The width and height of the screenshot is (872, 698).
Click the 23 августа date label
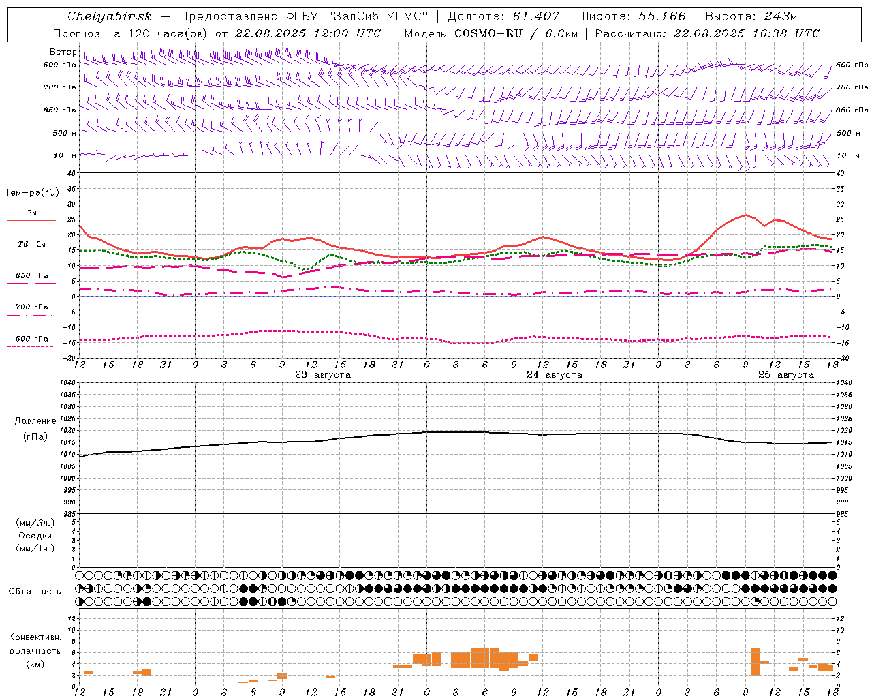click(x=323, y=375)
